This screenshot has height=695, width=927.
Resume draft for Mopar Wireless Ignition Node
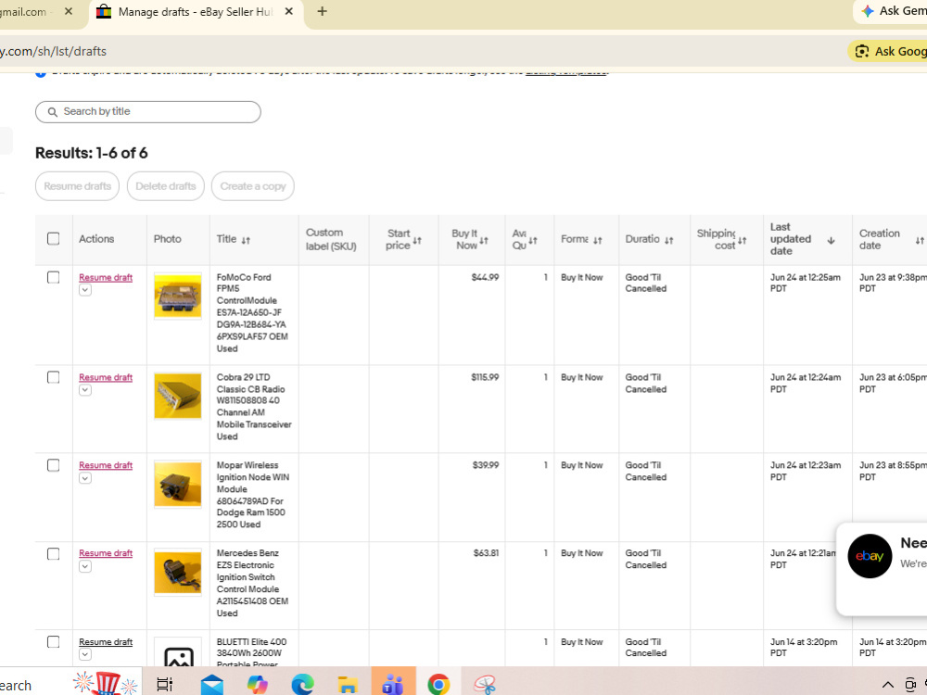click(106, 465)
